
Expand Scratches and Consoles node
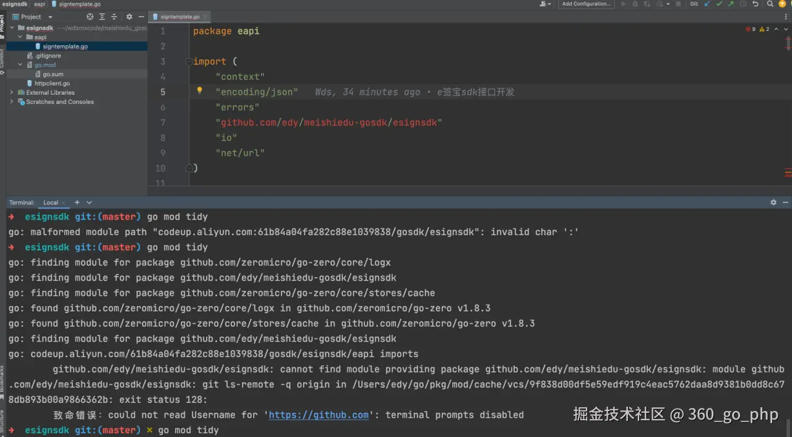[x=12, y=102]
